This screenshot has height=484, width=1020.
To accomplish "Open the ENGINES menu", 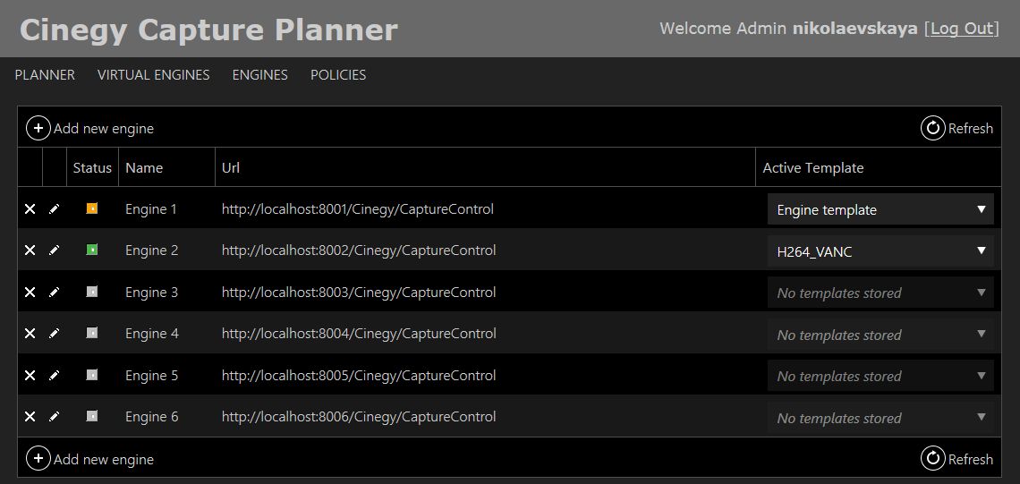I will point(259,75).
